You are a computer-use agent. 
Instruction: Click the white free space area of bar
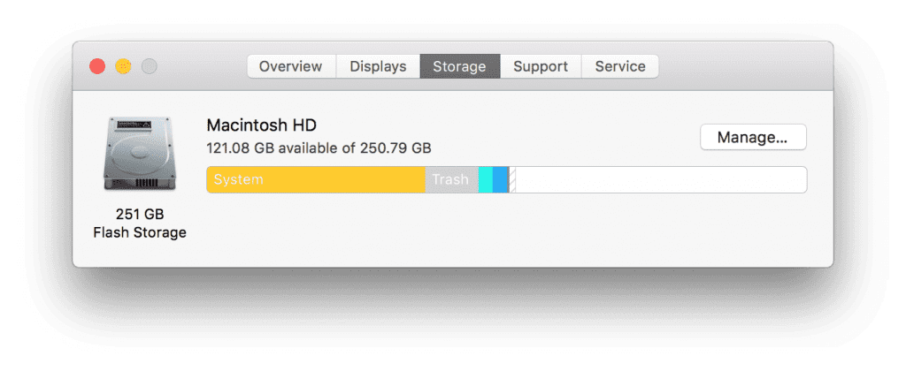point(660,179)
